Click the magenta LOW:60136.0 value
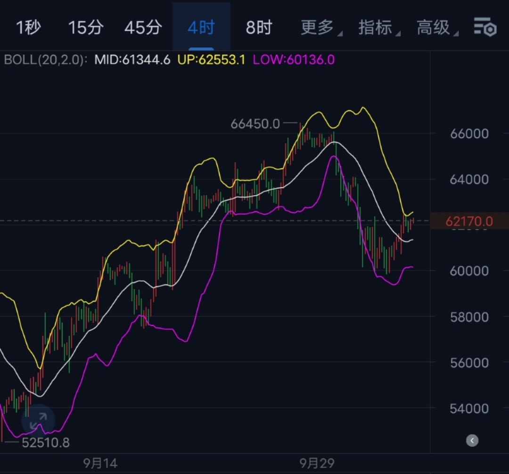 tap(294, 60)
